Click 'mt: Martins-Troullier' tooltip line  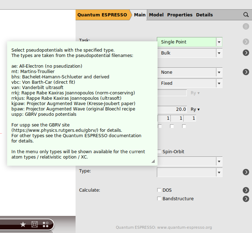tap(33, 71)
